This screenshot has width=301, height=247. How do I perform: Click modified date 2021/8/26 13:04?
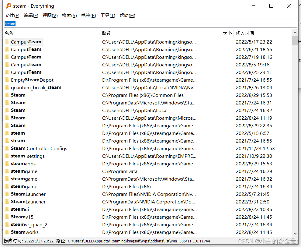254,88
